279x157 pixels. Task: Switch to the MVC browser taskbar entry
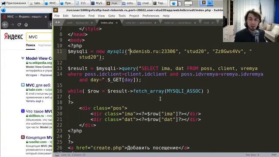click(51, 3)
